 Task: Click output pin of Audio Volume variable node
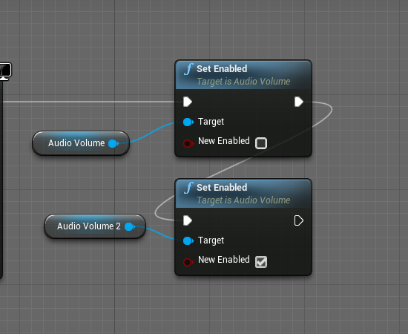click(113, 143)
